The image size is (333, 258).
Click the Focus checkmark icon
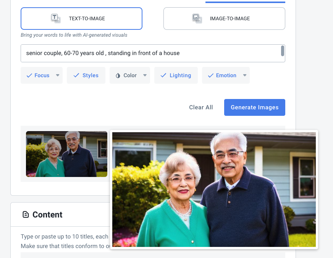pos(29,75)
